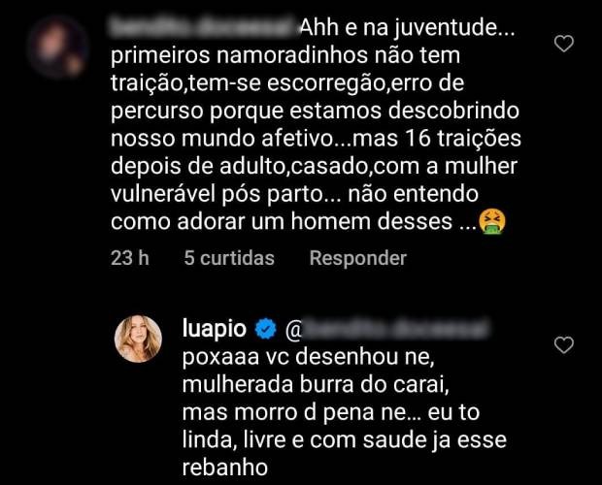Click the text 'Ahh e na juventude...'
The width and height of the screenshot is (602, 485).
[408, 28]
